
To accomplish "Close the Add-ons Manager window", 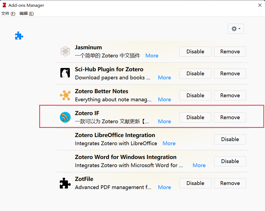I will click(260, 5).
